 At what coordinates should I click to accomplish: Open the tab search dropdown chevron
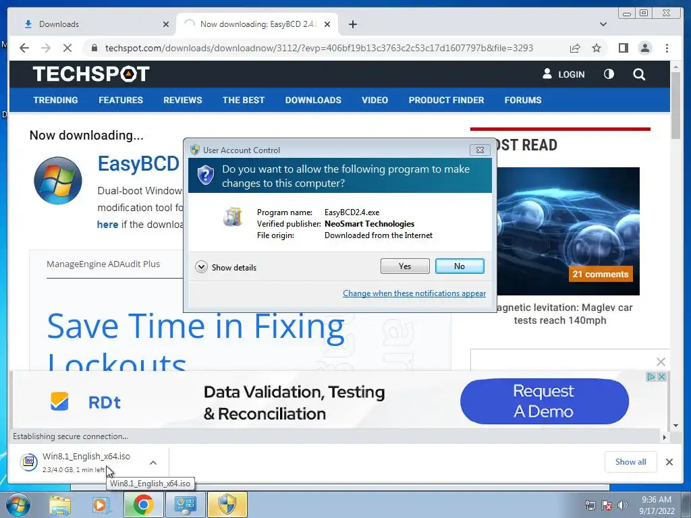point(603,24)
